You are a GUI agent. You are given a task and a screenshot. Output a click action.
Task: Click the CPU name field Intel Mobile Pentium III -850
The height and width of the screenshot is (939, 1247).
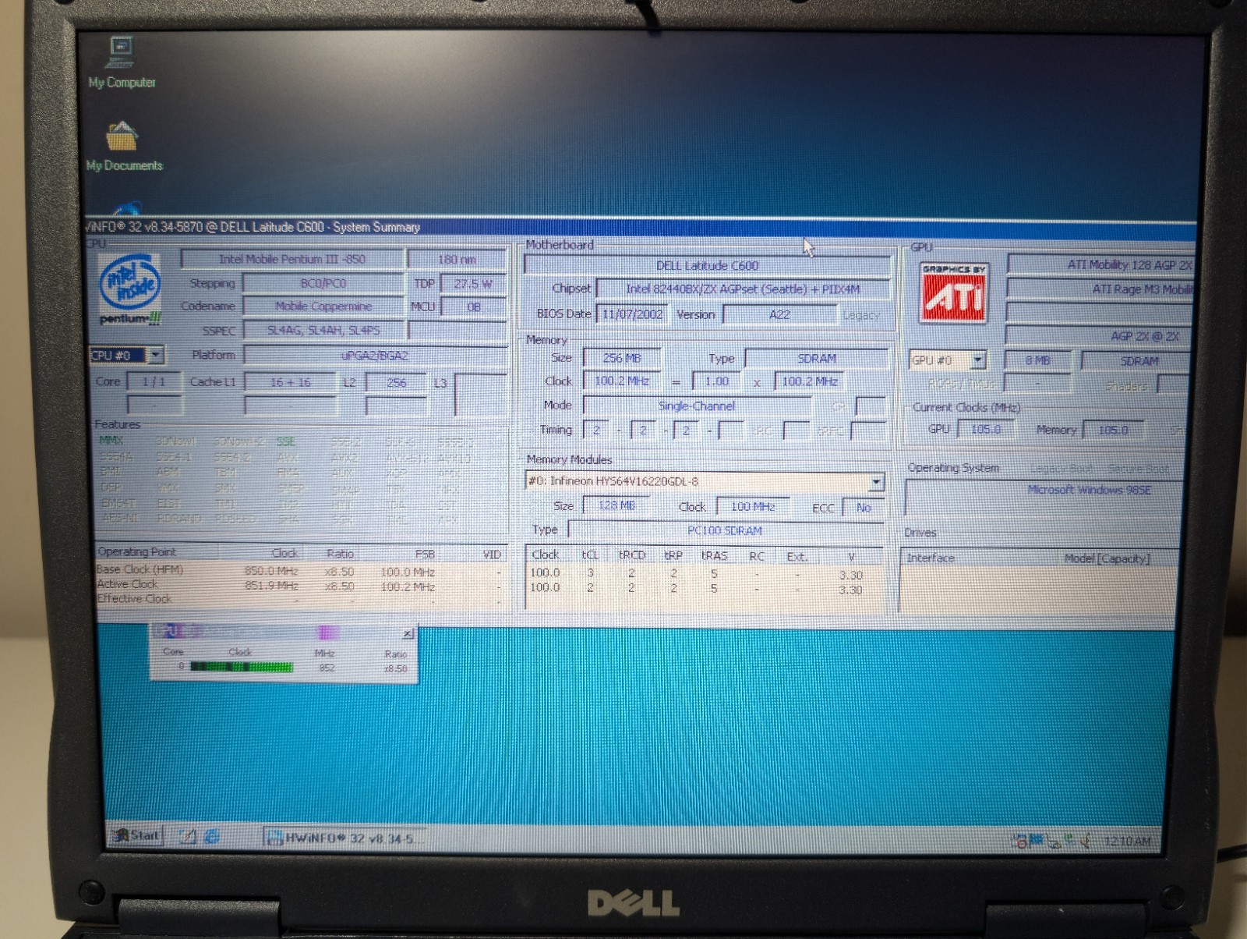pos(292,259)
